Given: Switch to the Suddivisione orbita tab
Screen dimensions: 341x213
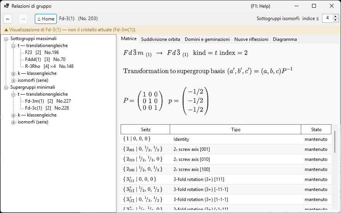Looking at the screenshot, I should point(160,39).
